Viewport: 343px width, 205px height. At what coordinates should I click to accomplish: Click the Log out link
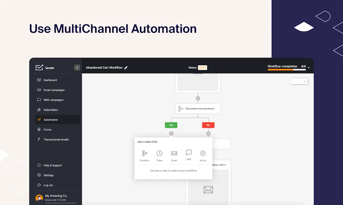tap(48, 185)
